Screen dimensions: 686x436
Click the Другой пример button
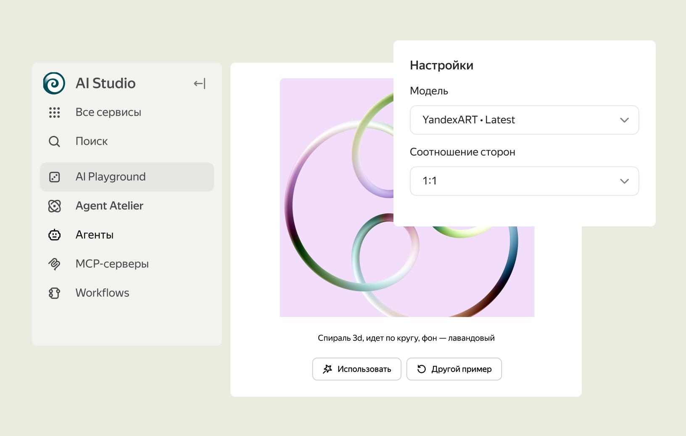(x=454, y=369)
